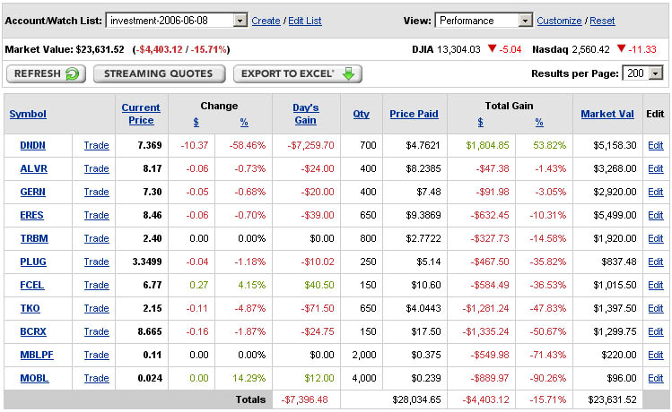Open the Account/Watch List dropdown
The image size is (672, 412).
pyautogui.click(x=240, y=21)
